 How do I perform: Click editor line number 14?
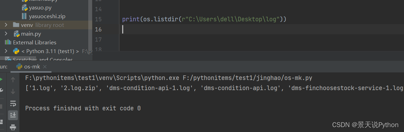(x=98, y=9)
